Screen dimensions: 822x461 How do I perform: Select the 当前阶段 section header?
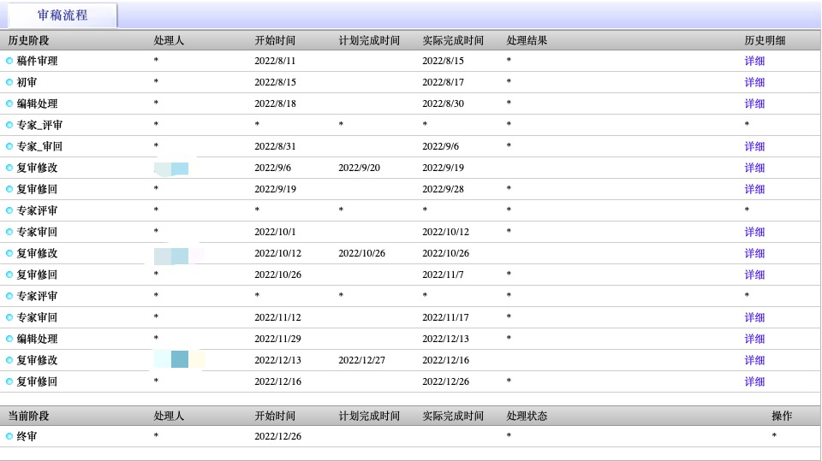click(28, 416)
